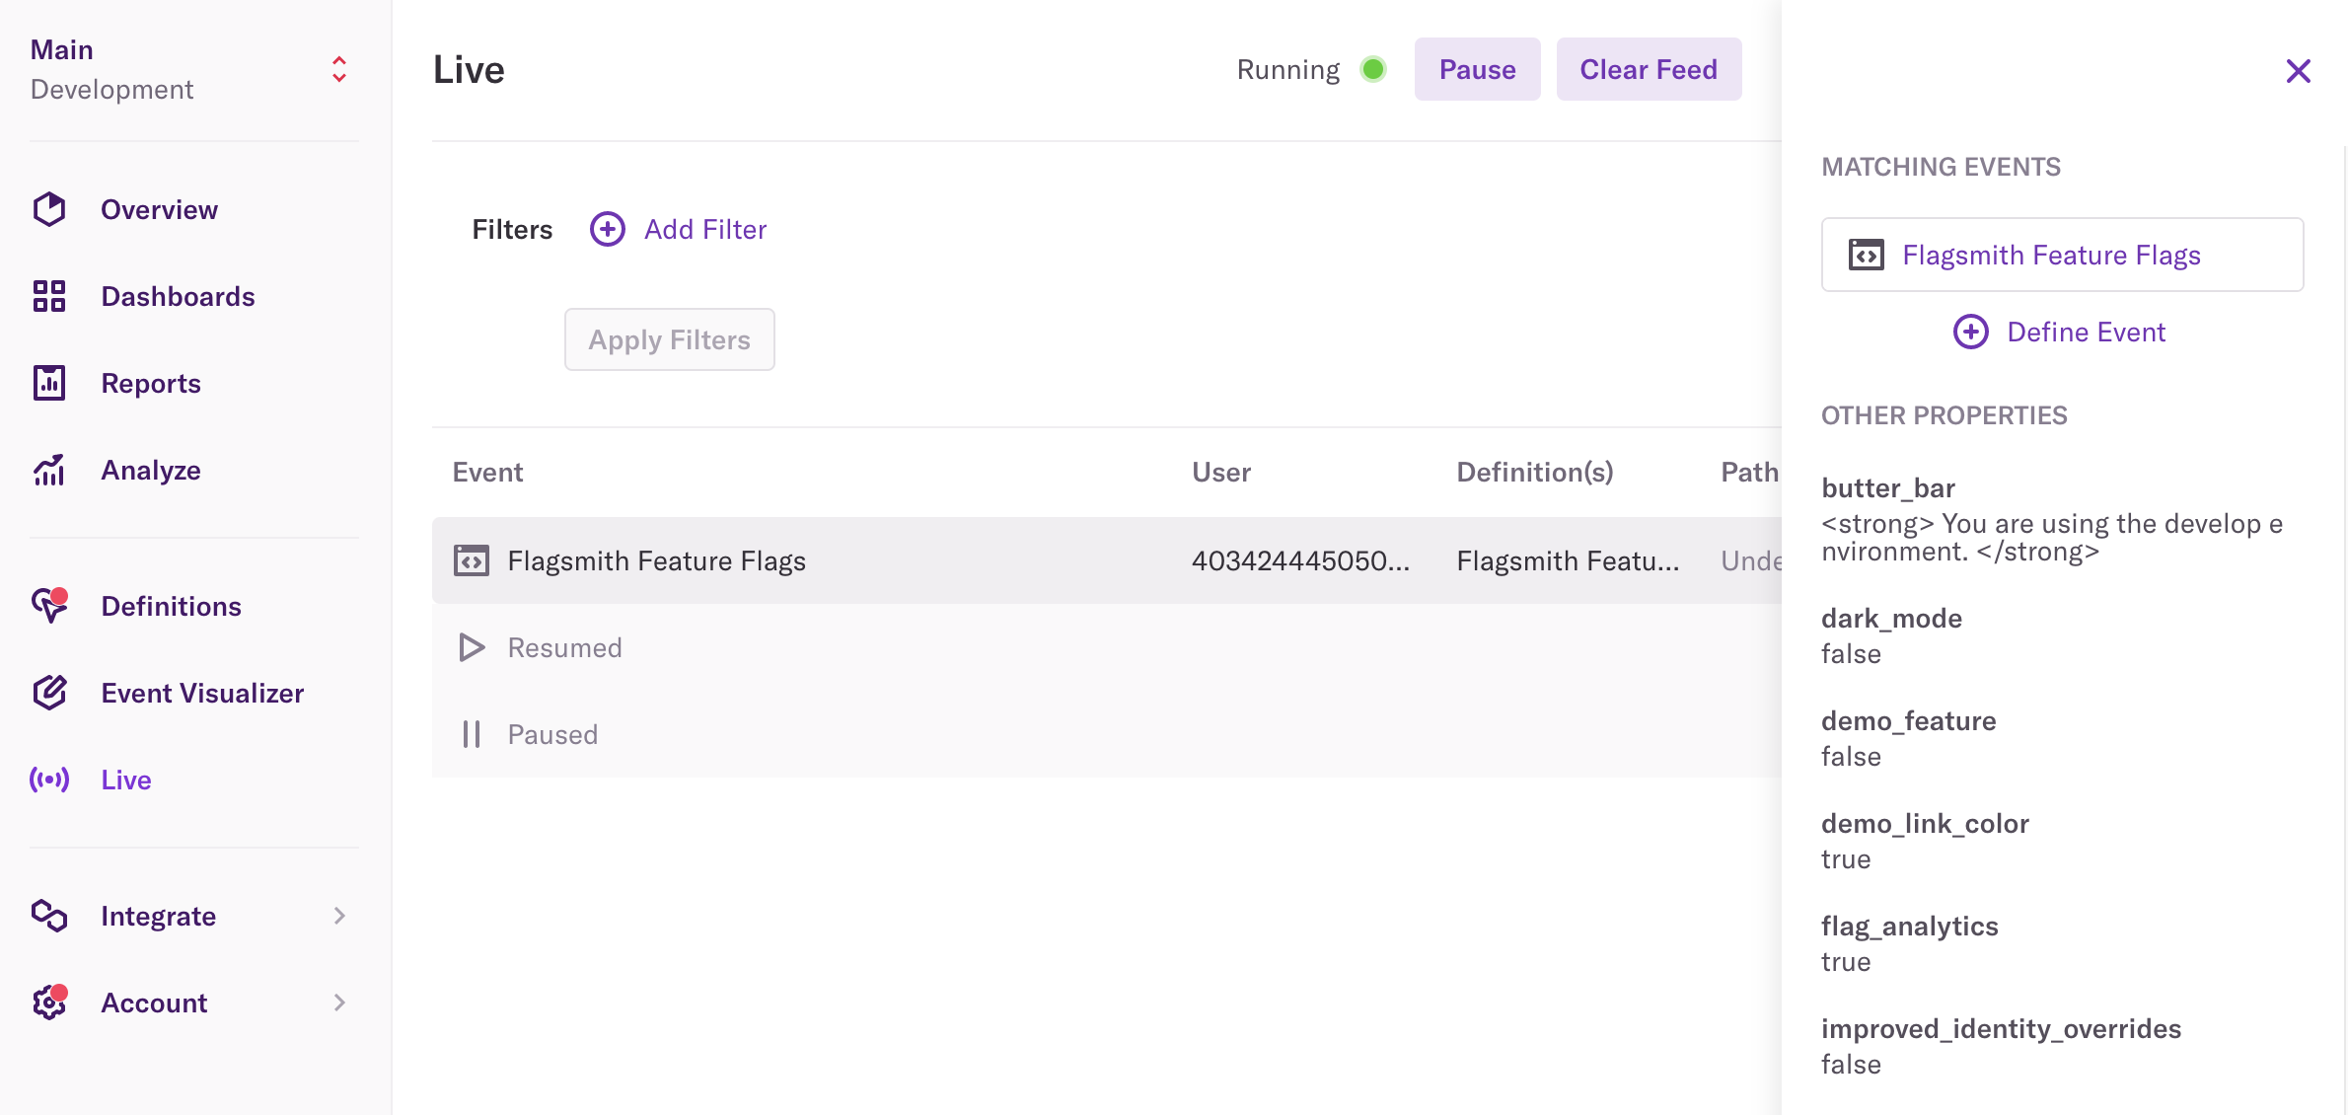Open Dashboards from the sidebar
Image resolution: width=2348 pixels, height=1115 pixels.
coord(178,296)
